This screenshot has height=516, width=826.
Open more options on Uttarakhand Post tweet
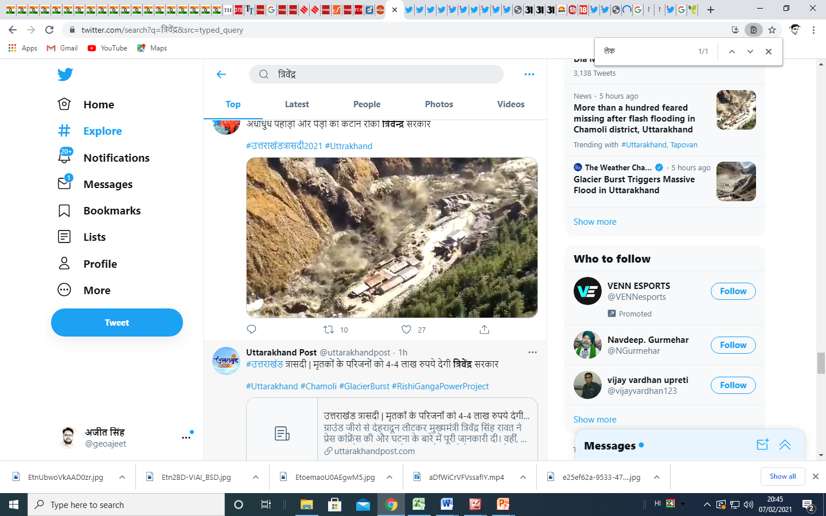click(x=532, y=352)
